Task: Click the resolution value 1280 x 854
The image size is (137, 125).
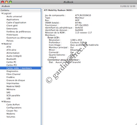Action: (76, 40)
